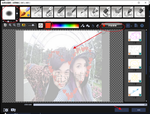Screen dimensions: 150x114
Task: Click 开始录制 to start recording
Action: click(112, 26)
